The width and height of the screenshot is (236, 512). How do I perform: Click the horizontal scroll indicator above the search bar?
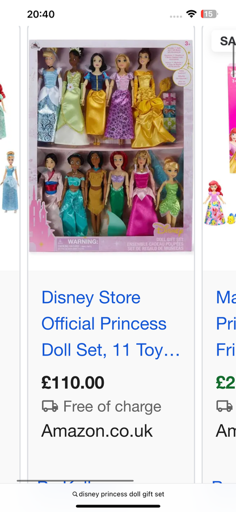75,481
